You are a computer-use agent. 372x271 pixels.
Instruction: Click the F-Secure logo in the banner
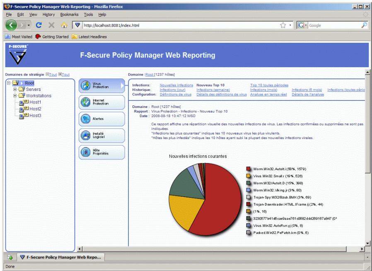(18, 55)
